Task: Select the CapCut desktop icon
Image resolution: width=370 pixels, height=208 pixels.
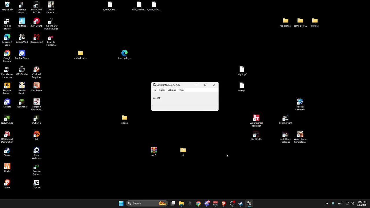Action: point(36,184)
